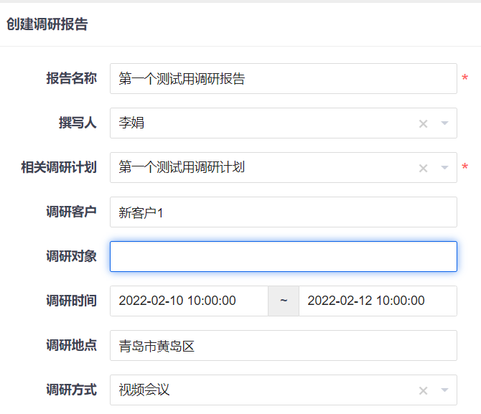Clear the 调研方式 selection 视频会议

tap(423, 390)
